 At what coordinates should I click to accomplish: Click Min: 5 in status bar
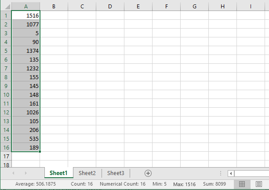pos(160,184)
